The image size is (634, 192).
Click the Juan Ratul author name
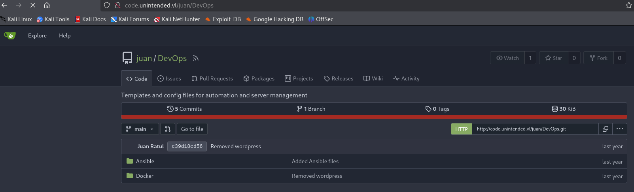point(151,146)
